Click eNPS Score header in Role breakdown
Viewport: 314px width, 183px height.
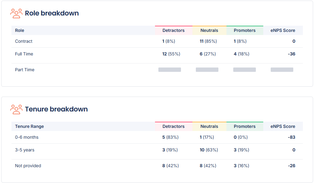pos(283,30)
